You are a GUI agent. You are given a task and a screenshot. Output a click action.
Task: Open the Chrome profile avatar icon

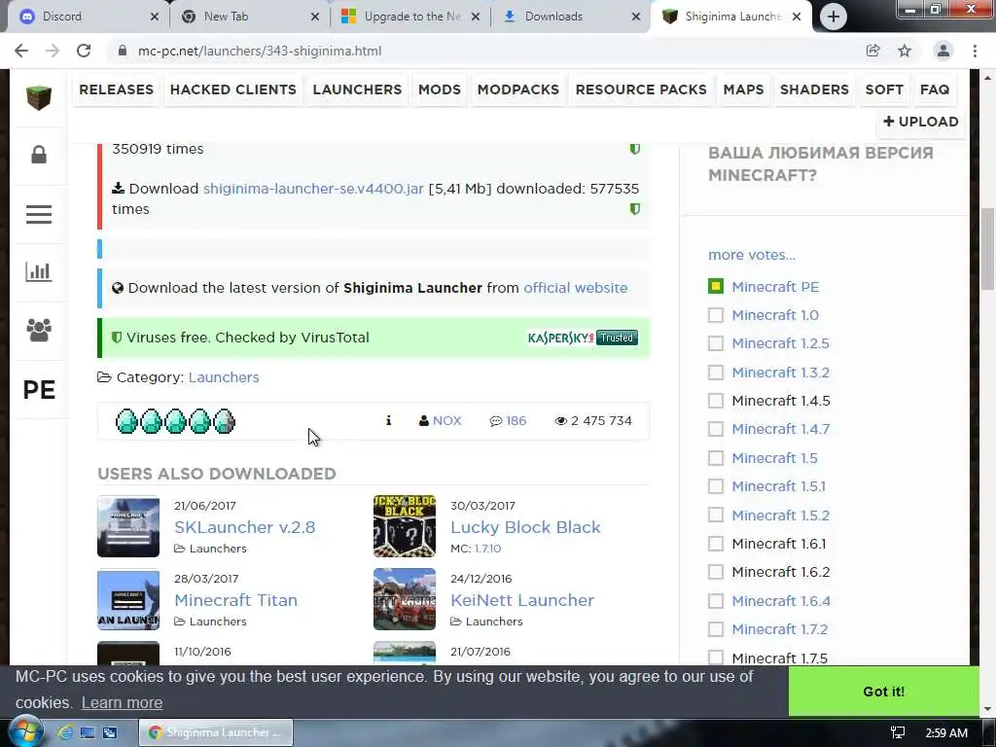pos(943,51)
